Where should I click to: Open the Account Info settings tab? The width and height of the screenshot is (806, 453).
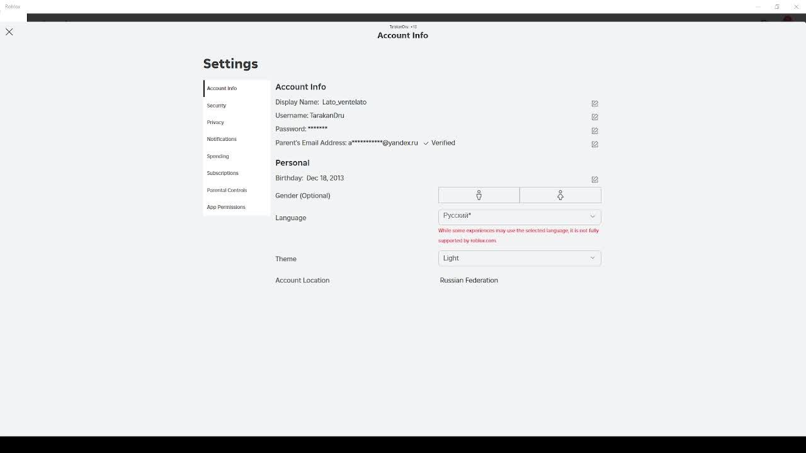[x=237, y=88]
